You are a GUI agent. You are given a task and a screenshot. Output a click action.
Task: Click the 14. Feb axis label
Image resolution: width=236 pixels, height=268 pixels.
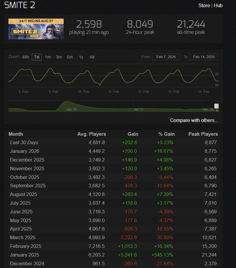(x=204, y=92)
